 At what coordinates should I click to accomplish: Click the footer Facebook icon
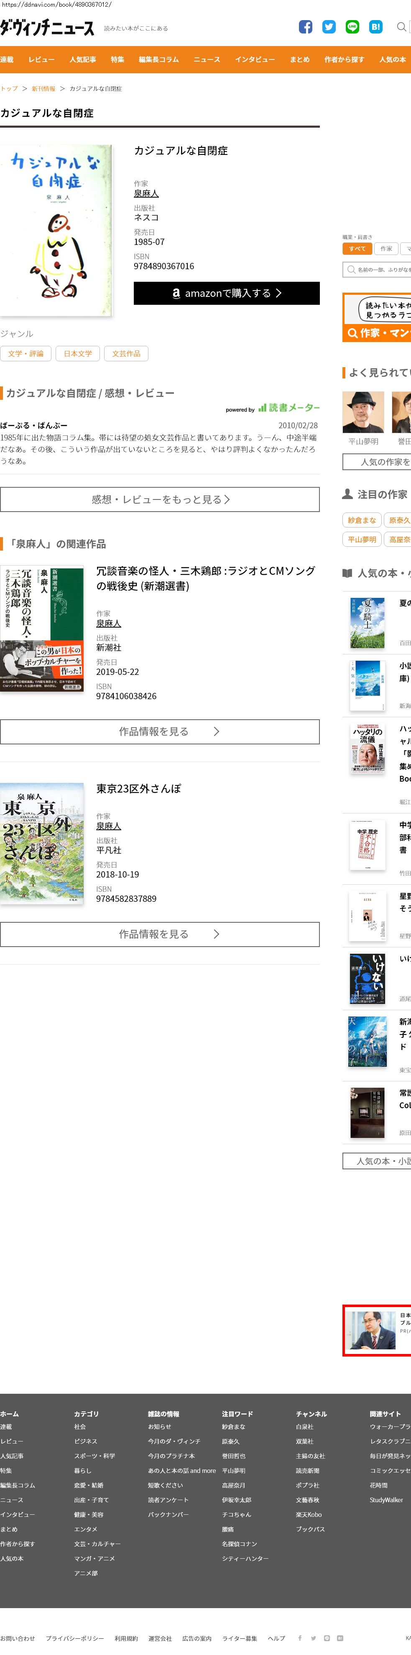pos(299,1638)
